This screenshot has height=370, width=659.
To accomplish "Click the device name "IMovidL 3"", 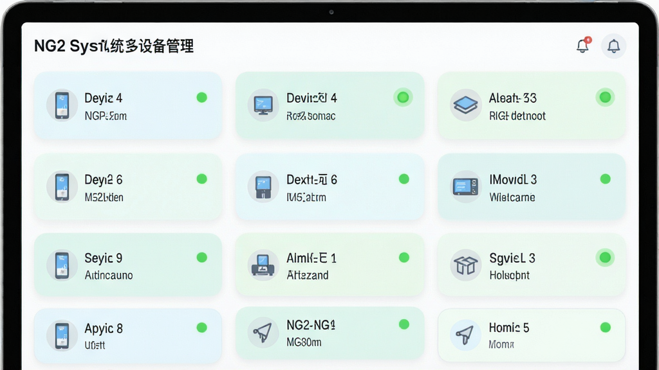I will [513, 180].
